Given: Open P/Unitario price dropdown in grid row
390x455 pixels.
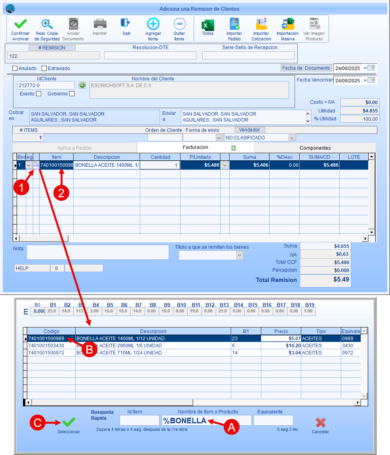Looking at the screenshot, I should tap(225, 166).
